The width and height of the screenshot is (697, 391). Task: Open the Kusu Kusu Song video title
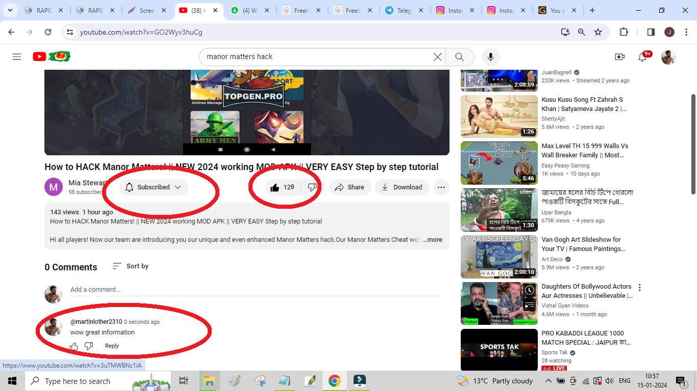coord(584,104)
